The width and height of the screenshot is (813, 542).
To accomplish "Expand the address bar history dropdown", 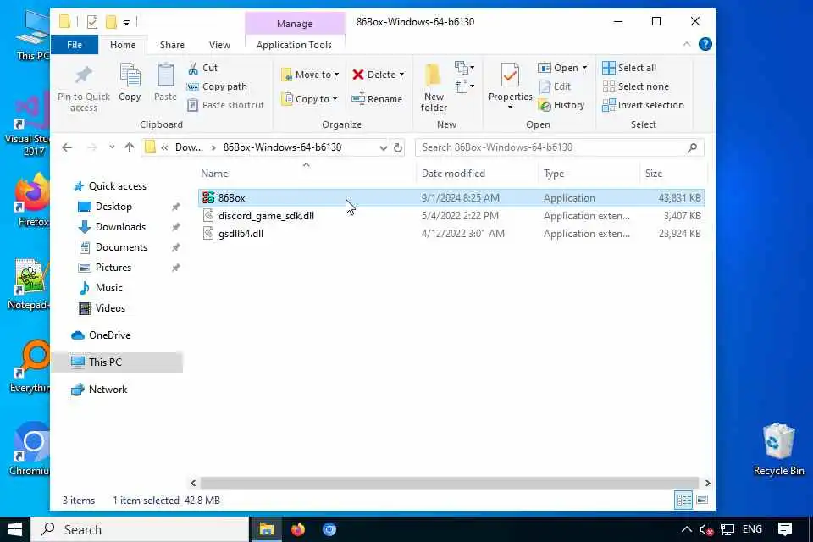I will point(383,148).
